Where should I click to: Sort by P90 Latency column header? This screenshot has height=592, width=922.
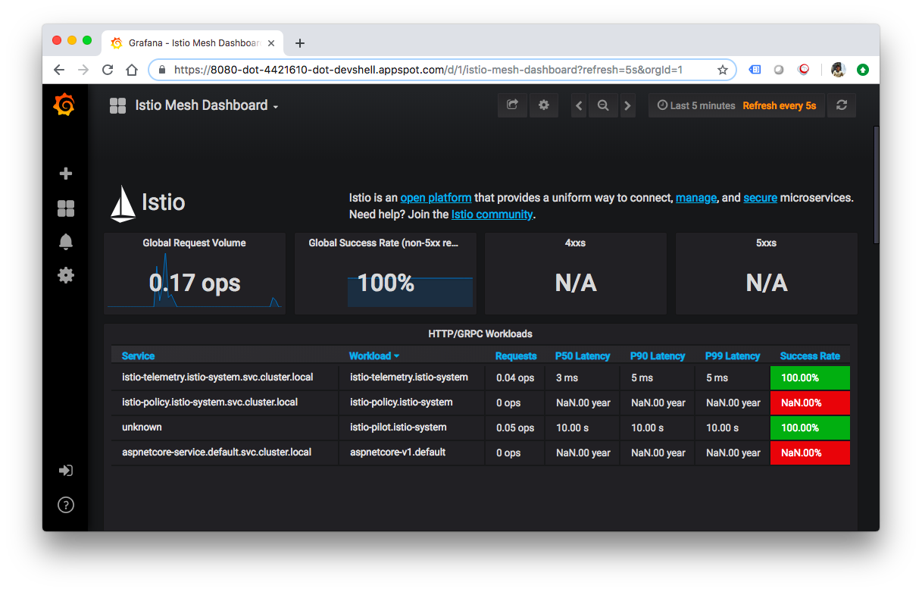(658, 356)
